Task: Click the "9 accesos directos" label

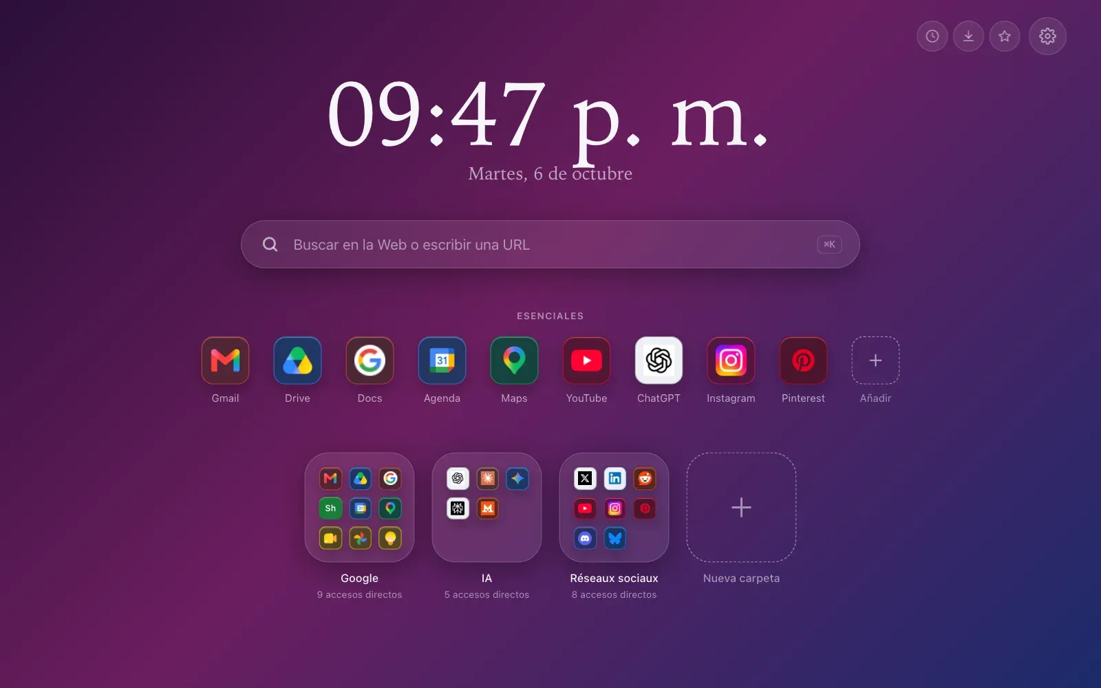Action: pos(359,595)
